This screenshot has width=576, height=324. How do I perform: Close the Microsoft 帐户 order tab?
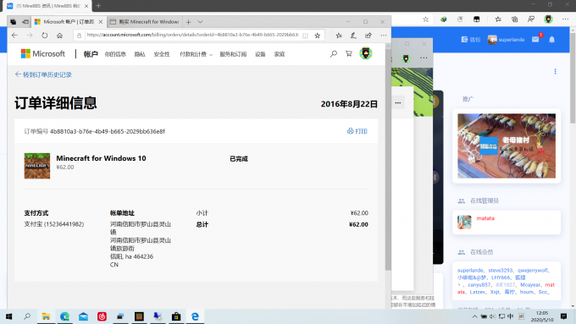pos(100,22)
